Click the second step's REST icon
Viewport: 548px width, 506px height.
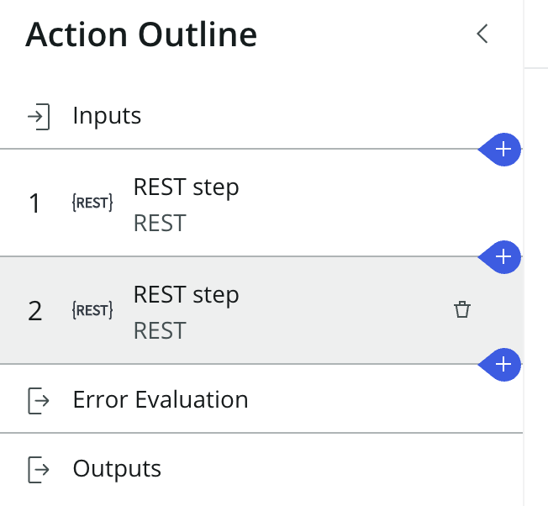point(92,311)
